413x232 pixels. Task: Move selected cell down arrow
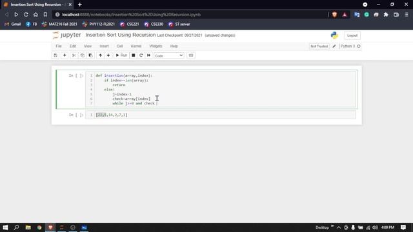click(108, 55)
